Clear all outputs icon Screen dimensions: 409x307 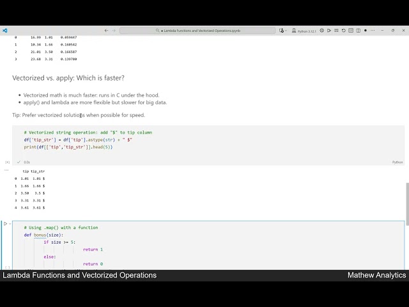pyautogui.click(x=336, y=31)
